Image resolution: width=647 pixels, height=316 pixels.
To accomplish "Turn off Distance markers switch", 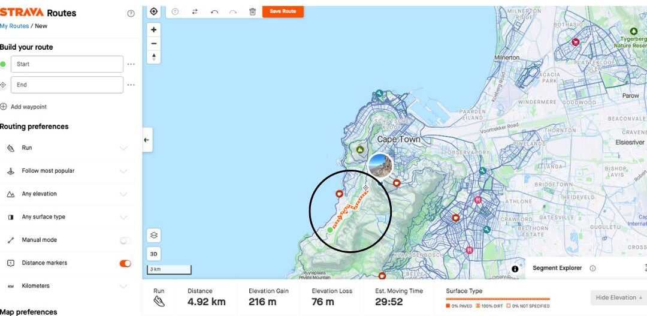I will coord(125,263).
